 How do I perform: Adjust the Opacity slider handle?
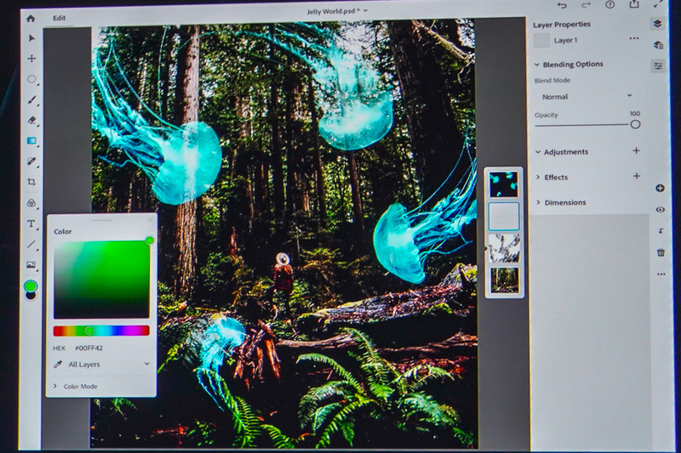point(635,125)
